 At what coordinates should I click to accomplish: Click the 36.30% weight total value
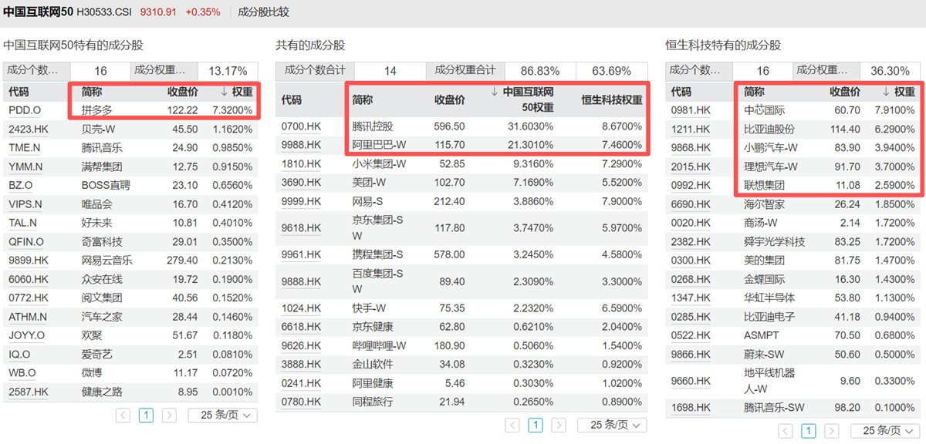(891, 71)
